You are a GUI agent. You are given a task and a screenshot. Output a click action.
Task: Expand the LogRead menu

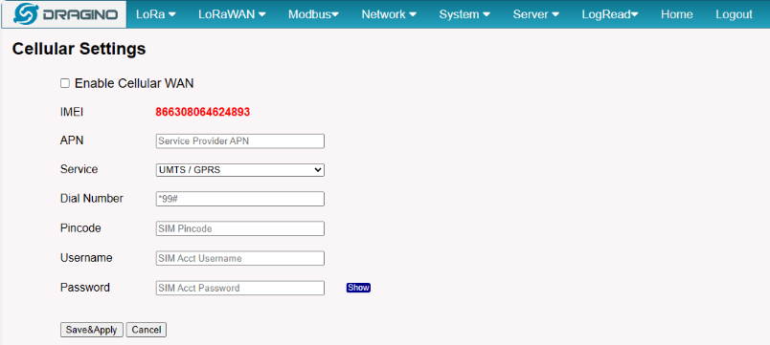click(610, 14)
